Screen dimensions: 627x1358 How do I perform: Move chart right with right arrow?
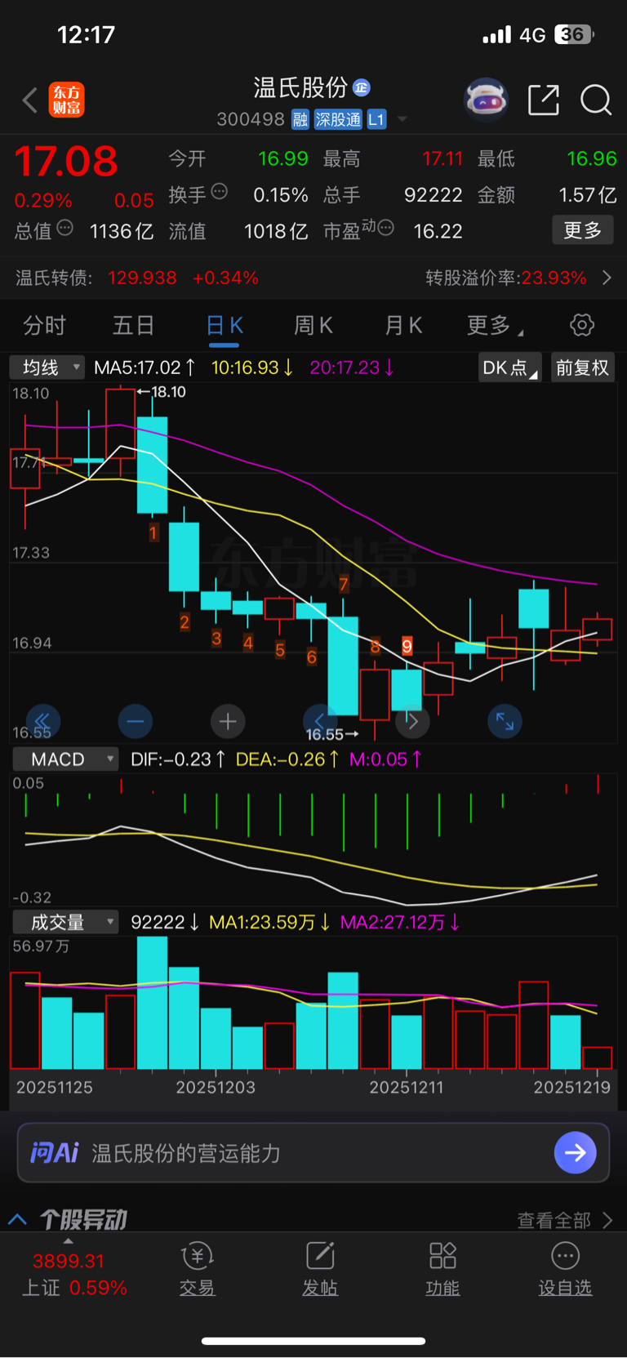(x=412, y=721)
